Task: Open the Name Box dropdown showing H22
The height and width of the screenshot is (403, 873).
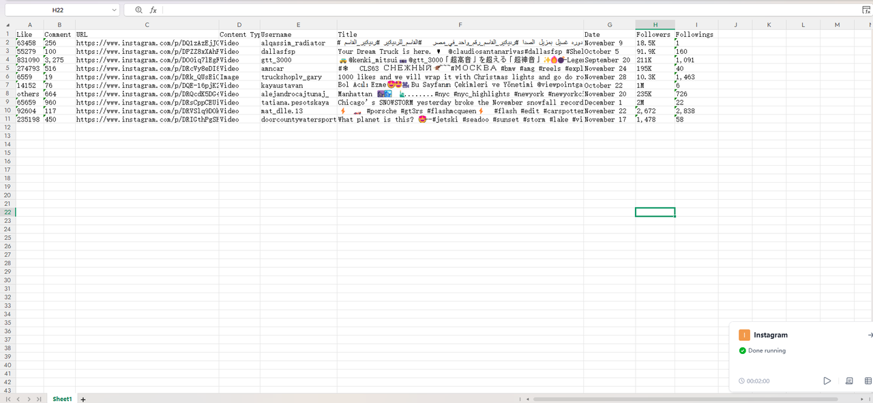Action: [113, 10]
